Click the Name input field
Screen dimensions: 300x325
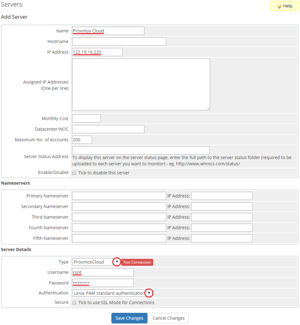108,31
